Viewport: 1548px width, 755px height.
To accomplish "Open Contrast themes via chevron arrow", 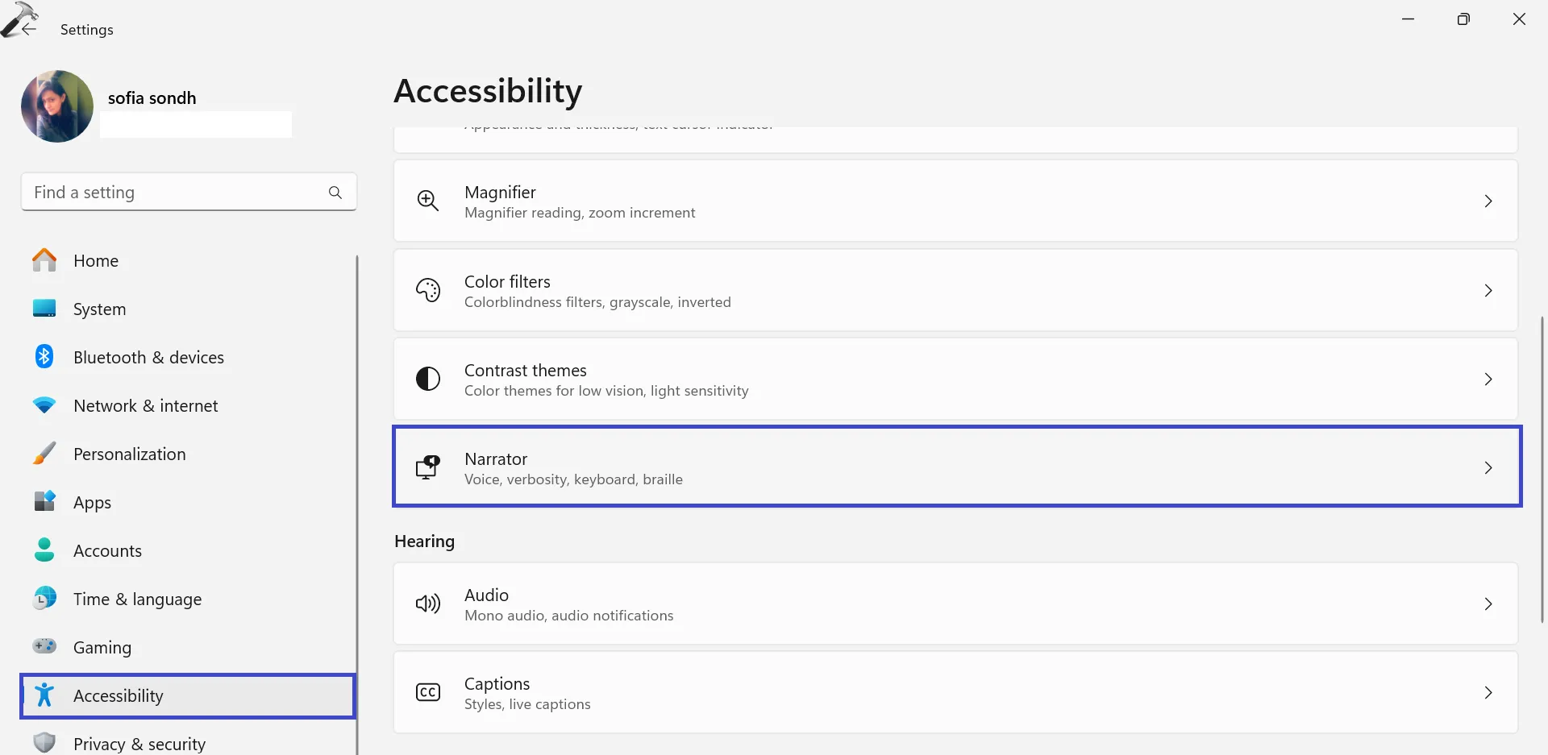I will tap(1488, 379).
